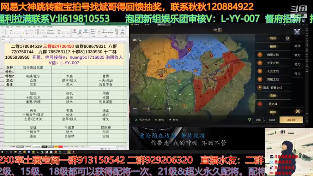313x176 pixels.
Task: Click the Excel font color icon
Action: click(27, 33)
